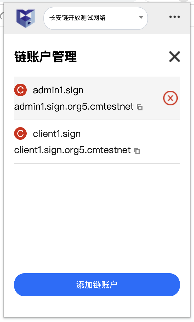Image resolution: width=194 pixels, height=322 pixels.
Task: Click the divider line under client1.sign entry
Action: click(x=97, y=163)
